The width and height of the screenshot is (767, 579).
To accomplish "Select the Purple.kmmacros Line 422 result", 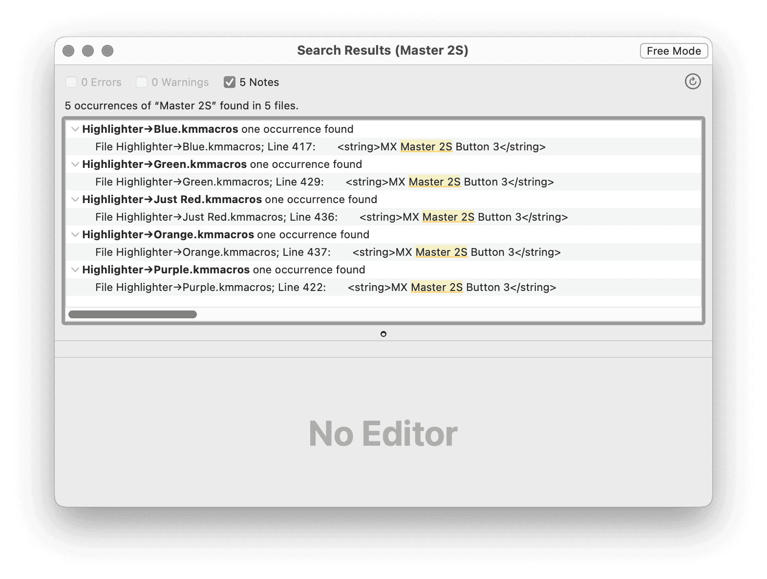I will (383, 287).
